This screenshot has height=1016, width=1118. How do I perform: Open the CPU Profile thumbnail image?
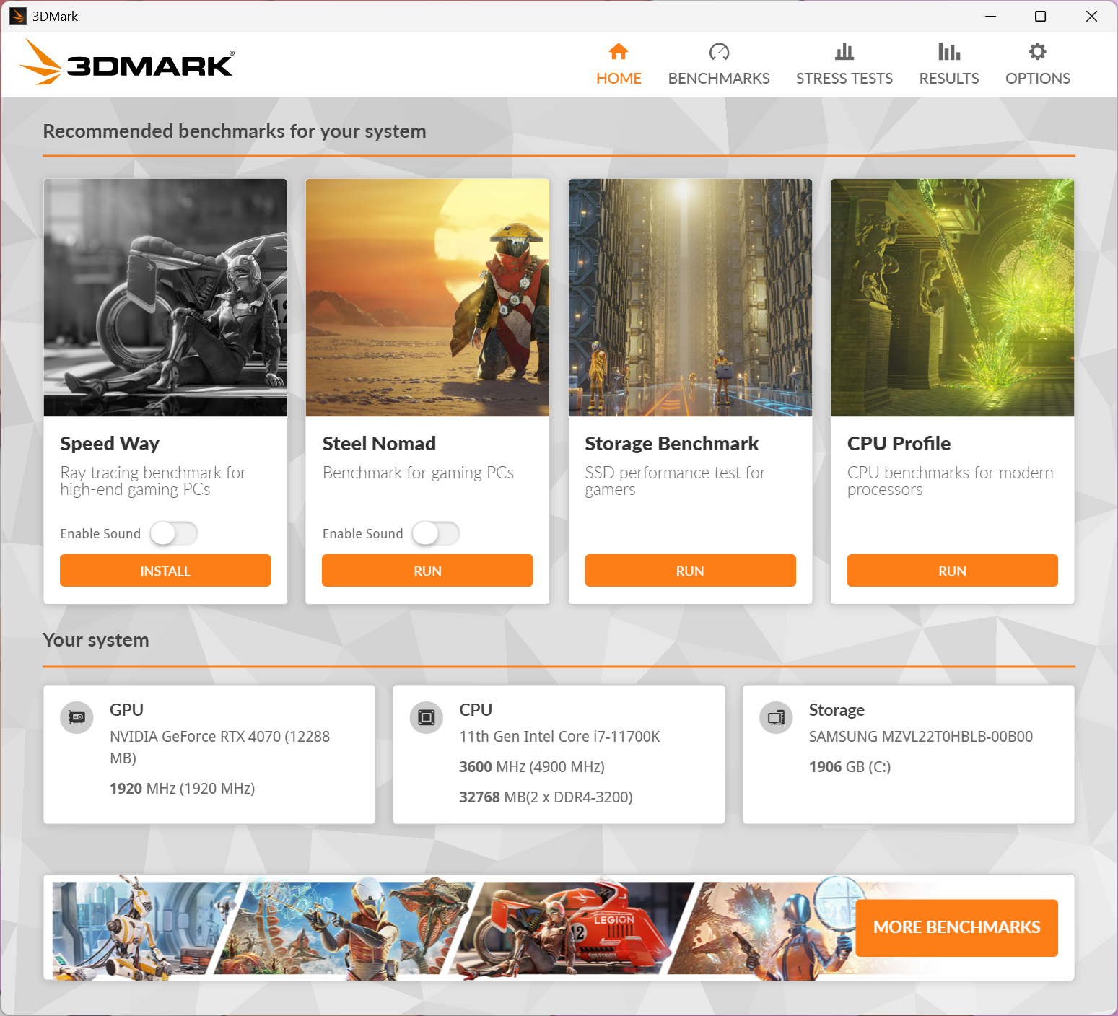point(952,297)
